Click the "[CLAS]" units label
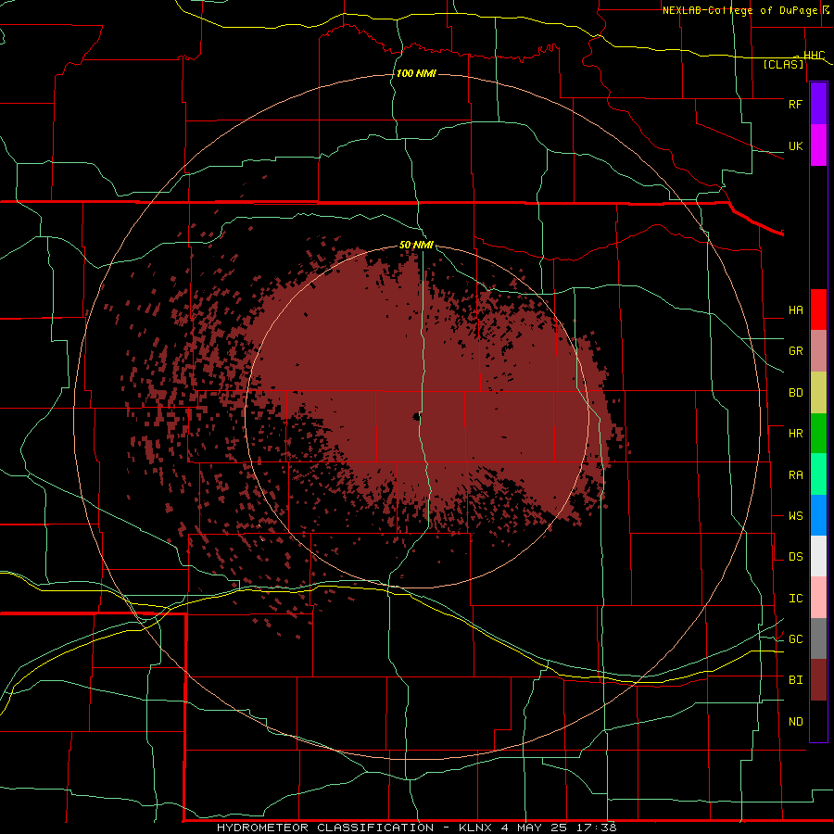The height and width of the screenshot is (834, 834). click(x=783, y=65)
